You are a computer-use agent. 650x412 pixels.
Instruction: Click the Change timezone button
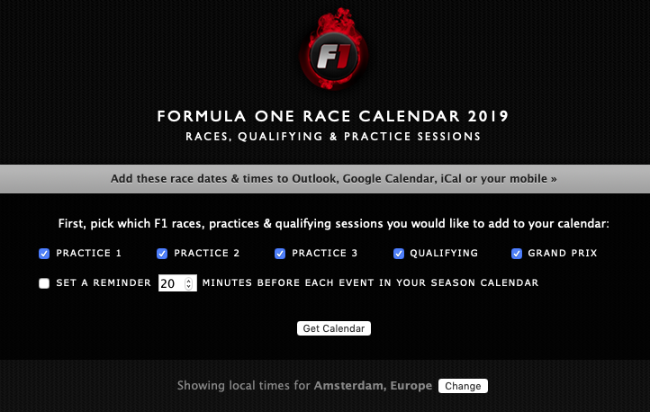click(463, 386)
